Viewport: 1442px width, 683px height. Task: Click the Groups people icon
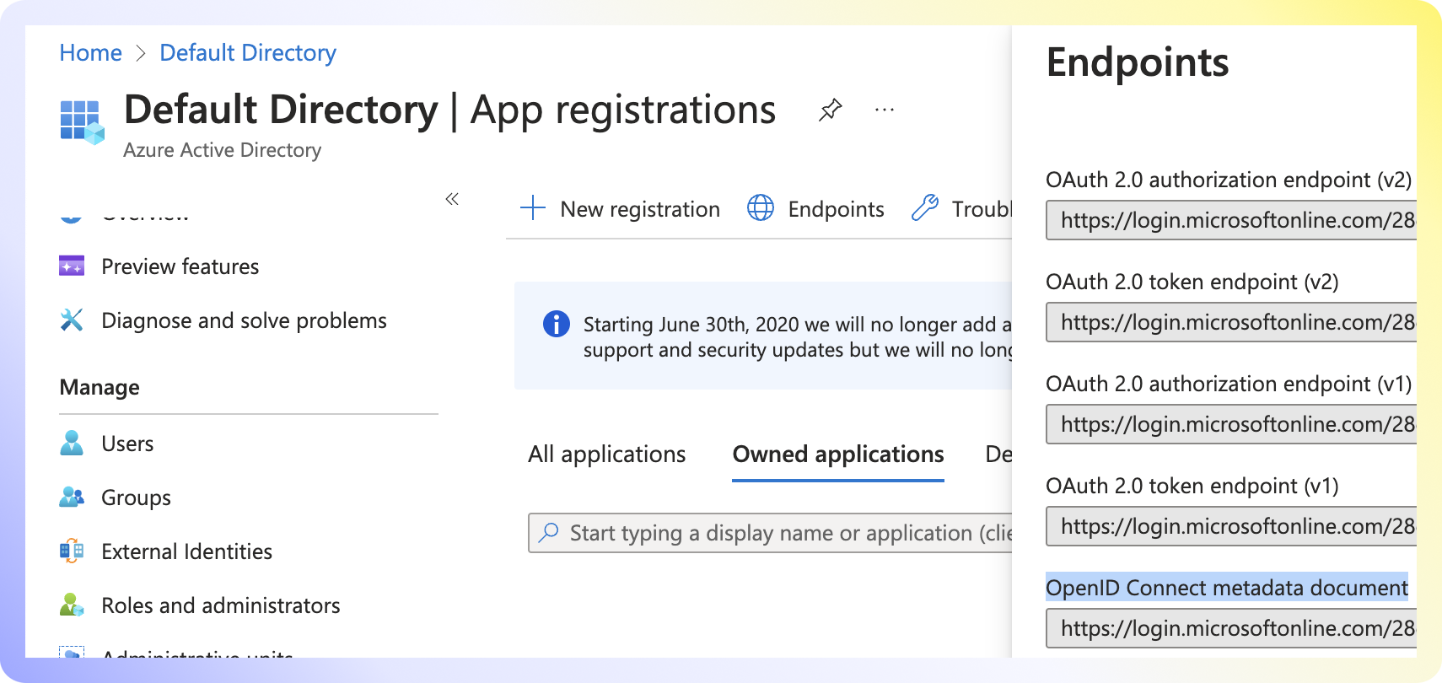(x=72, y=497)
